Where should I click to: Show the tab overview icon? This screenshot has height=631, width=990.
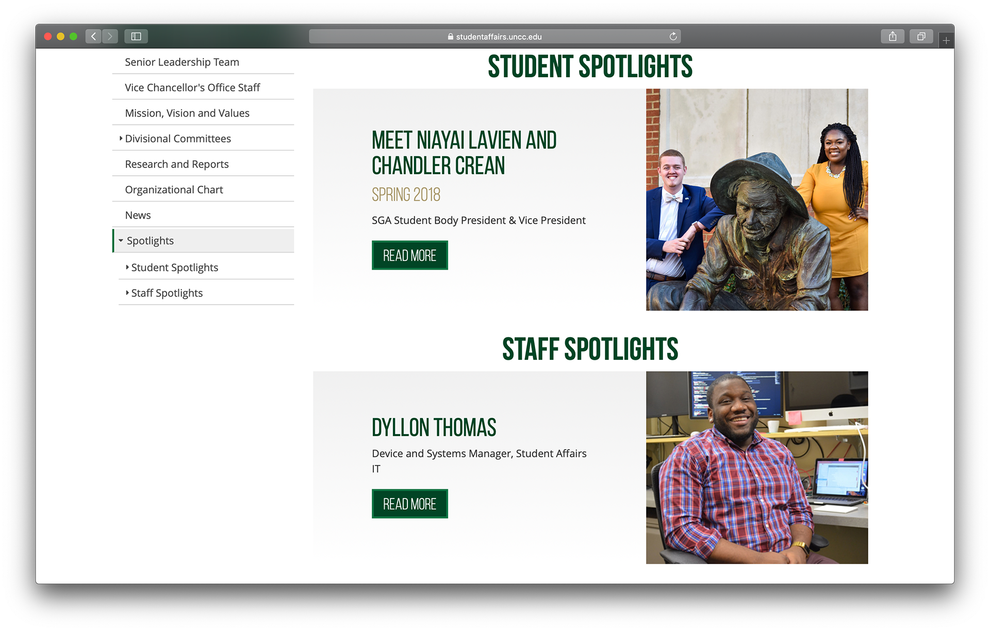[921, 36]
